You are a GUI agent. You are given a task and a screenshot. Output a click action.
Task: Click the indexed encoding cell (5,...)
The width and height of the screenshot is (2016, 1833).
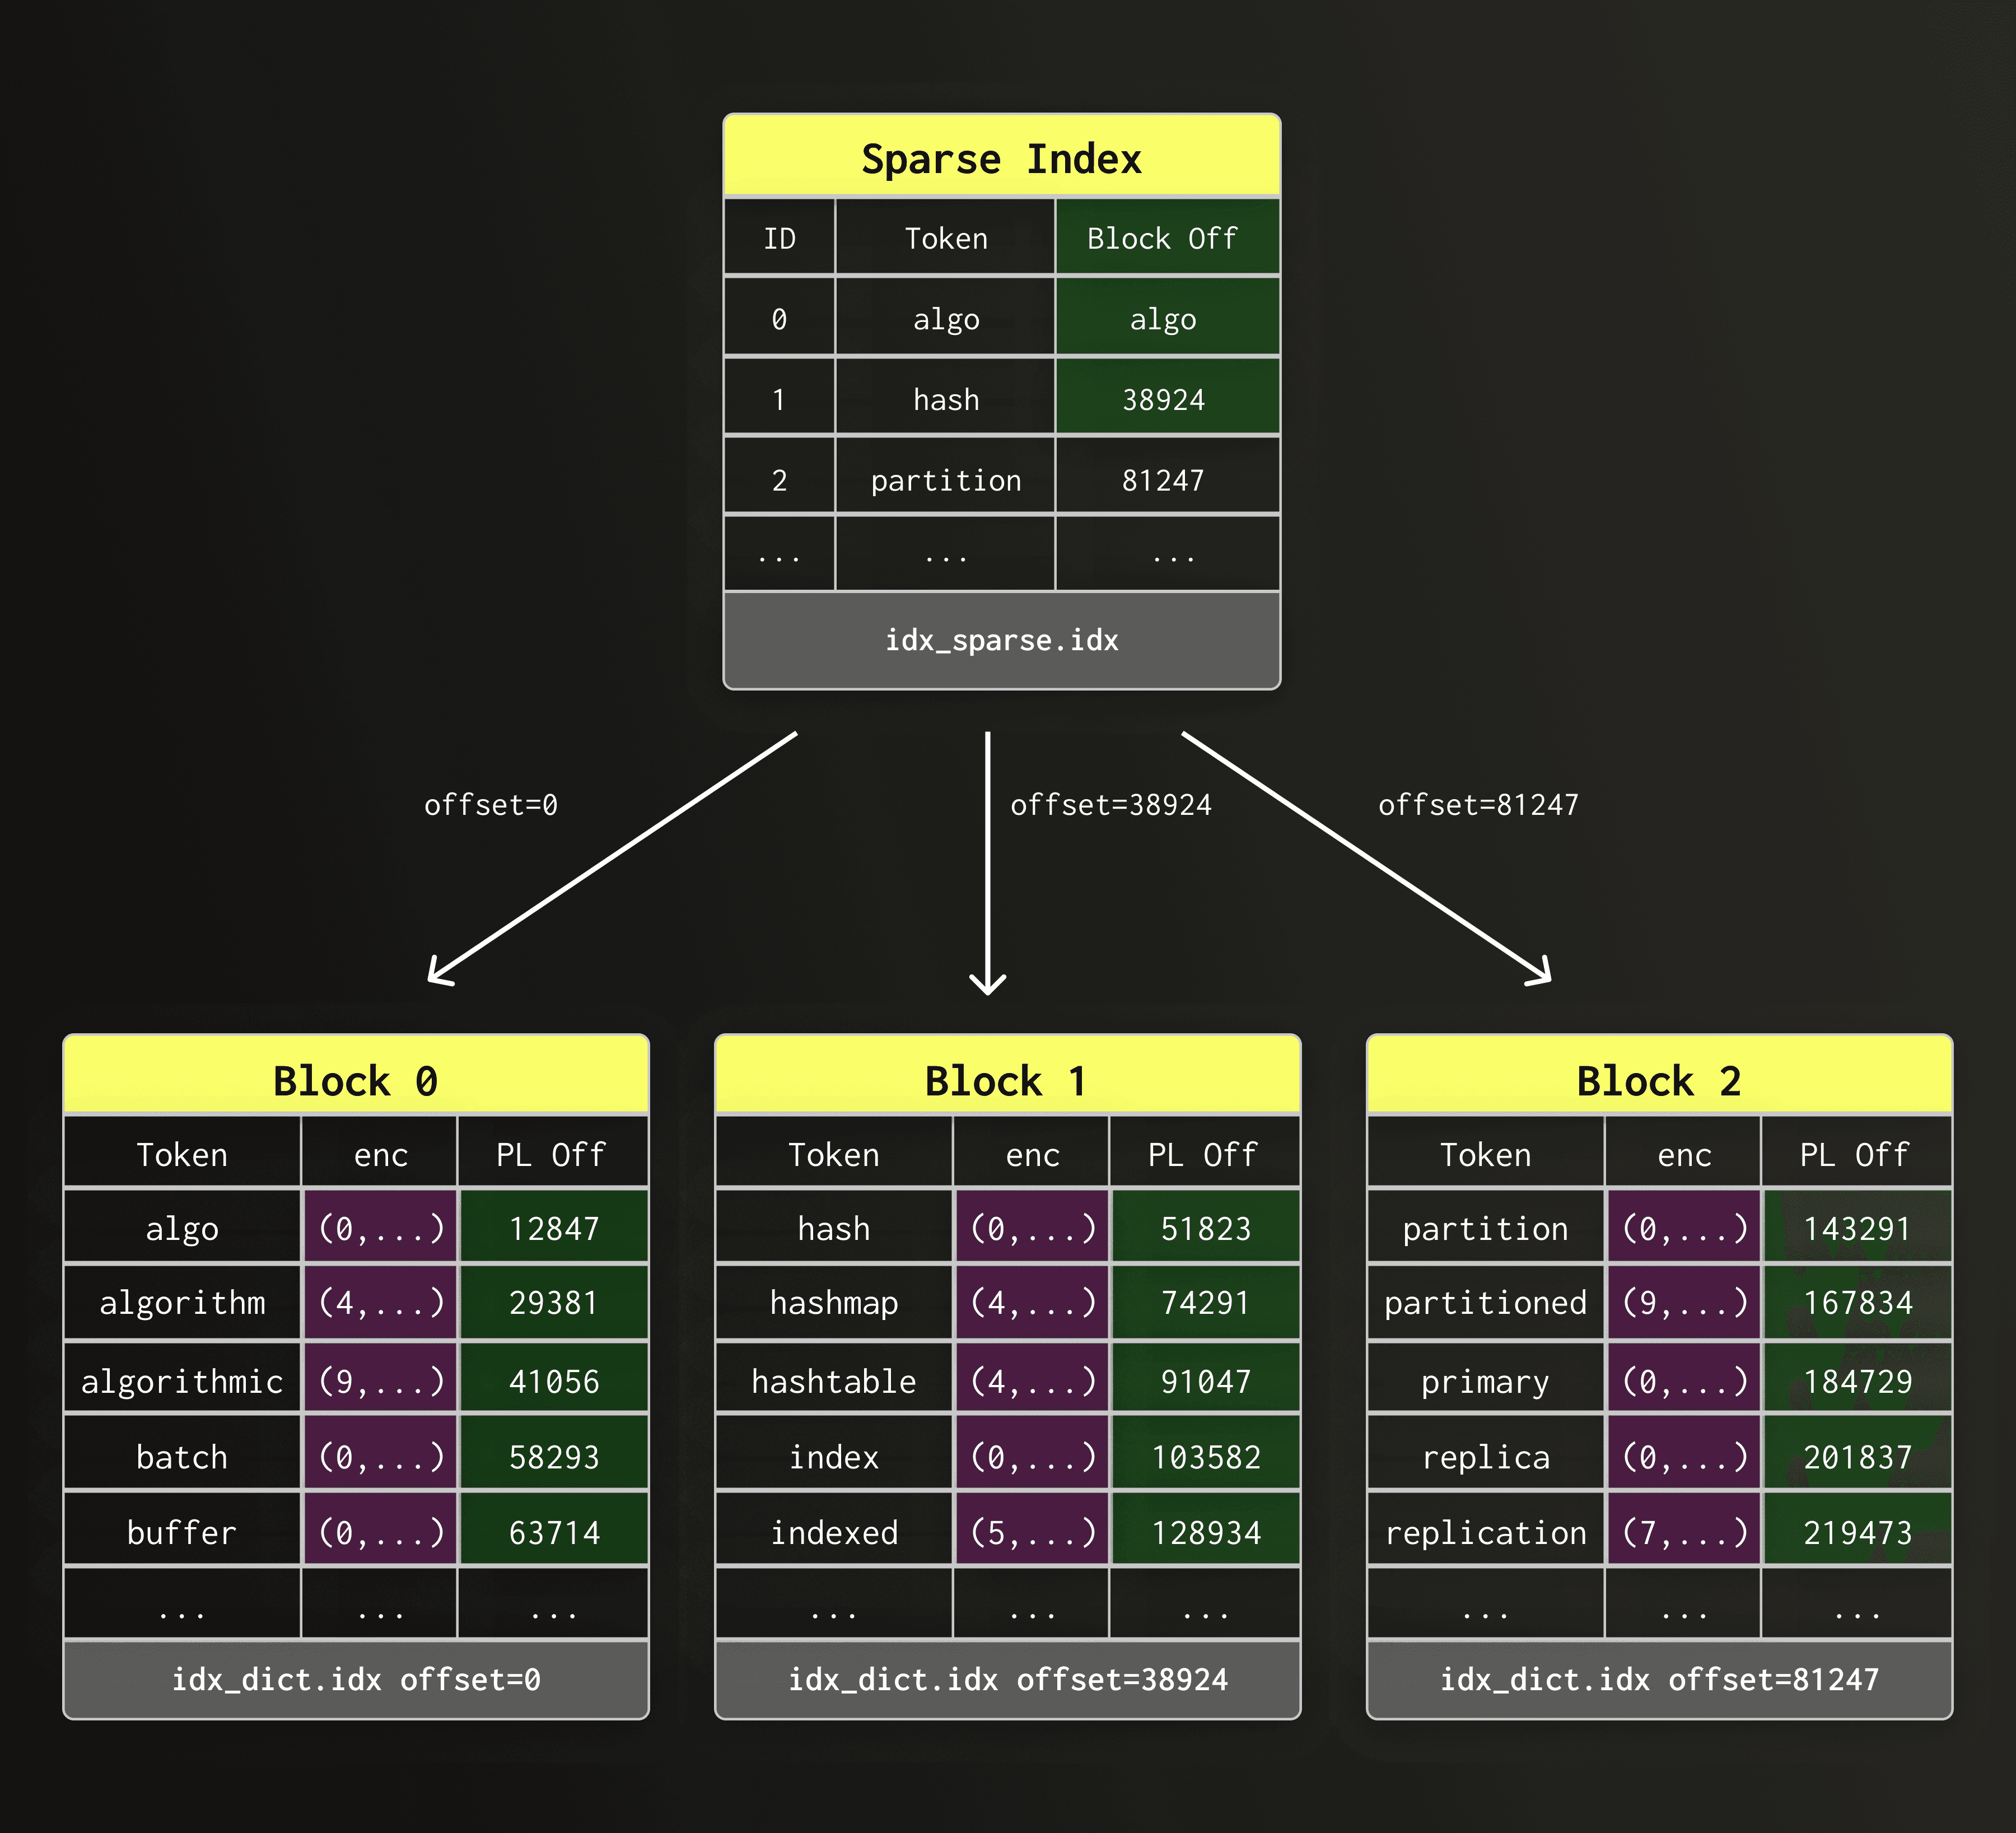tap(1031, 1531)
